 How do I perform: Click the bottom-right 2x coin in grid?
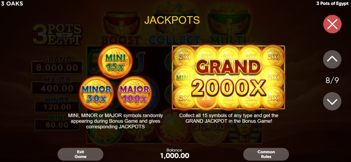(273, 98)
